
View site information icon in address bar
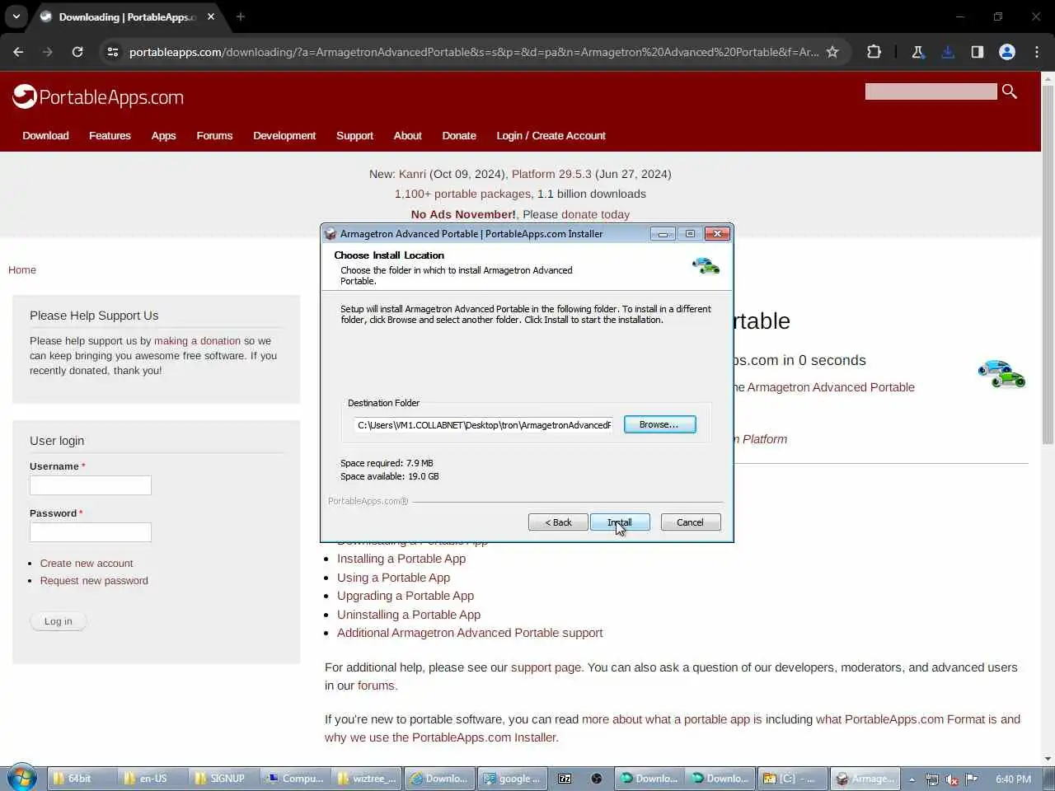click(x=113, y=52)
